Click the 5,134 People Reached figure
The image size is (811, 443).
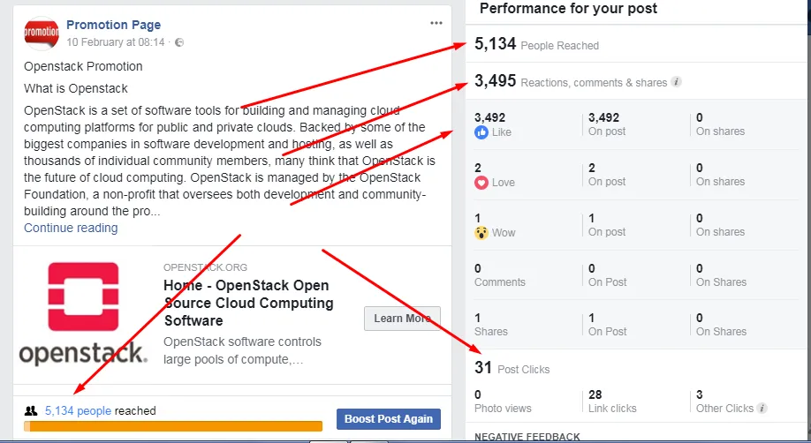(495, 44)
